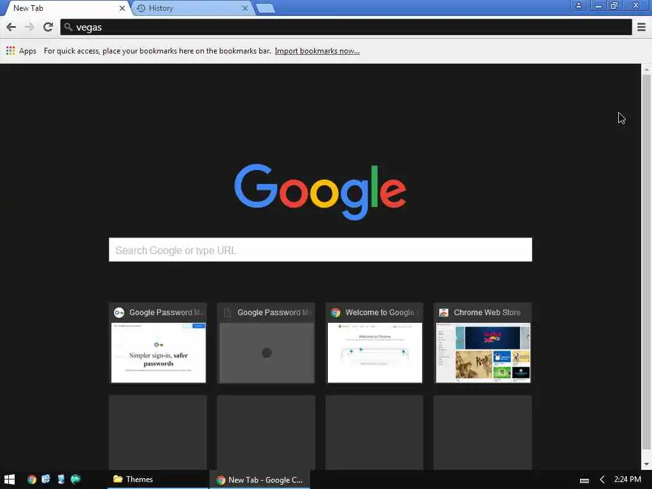This screenshot has height=489, width=652.
Task: Open first Google Password Manager thumbnail
Action: point(158,343)
